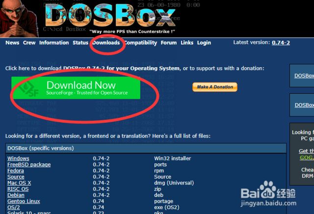The width and height of the screenshot is (314, 214).
Task: Open the Compatibility page
Action: (x=140, y=43)
